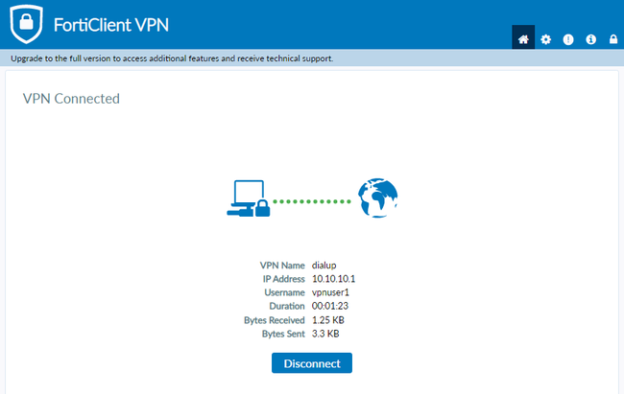Click the Bytes Received label
624x394 pixels.
(274, 319)
